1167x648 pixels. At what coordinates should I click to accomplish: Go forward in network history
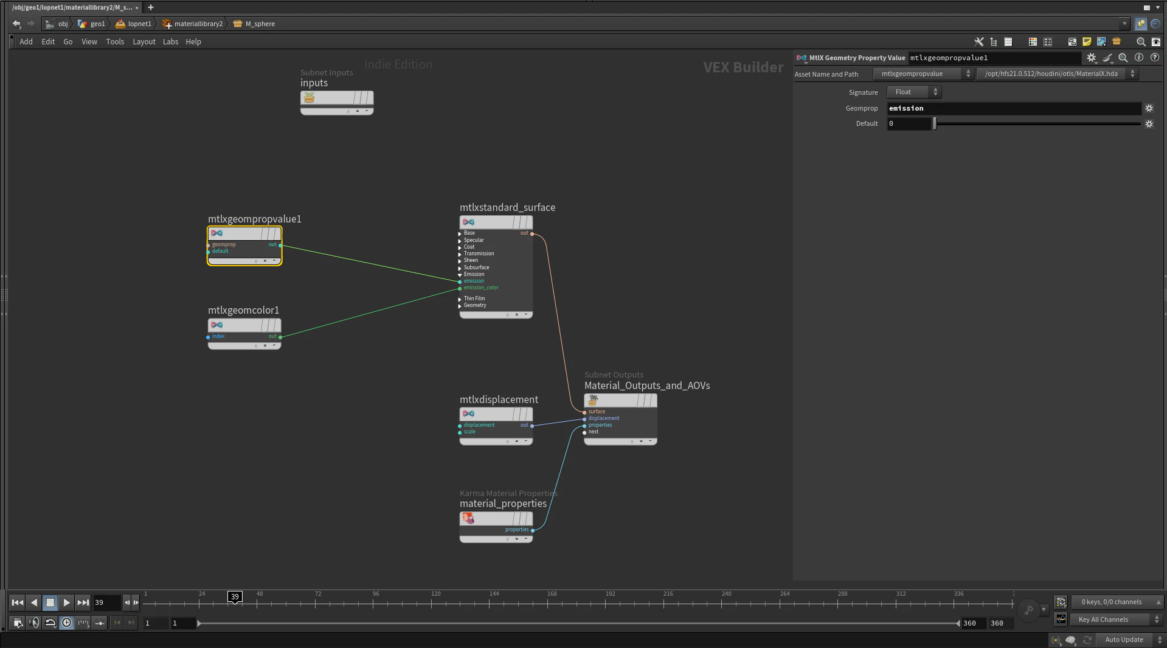[31, 24]
